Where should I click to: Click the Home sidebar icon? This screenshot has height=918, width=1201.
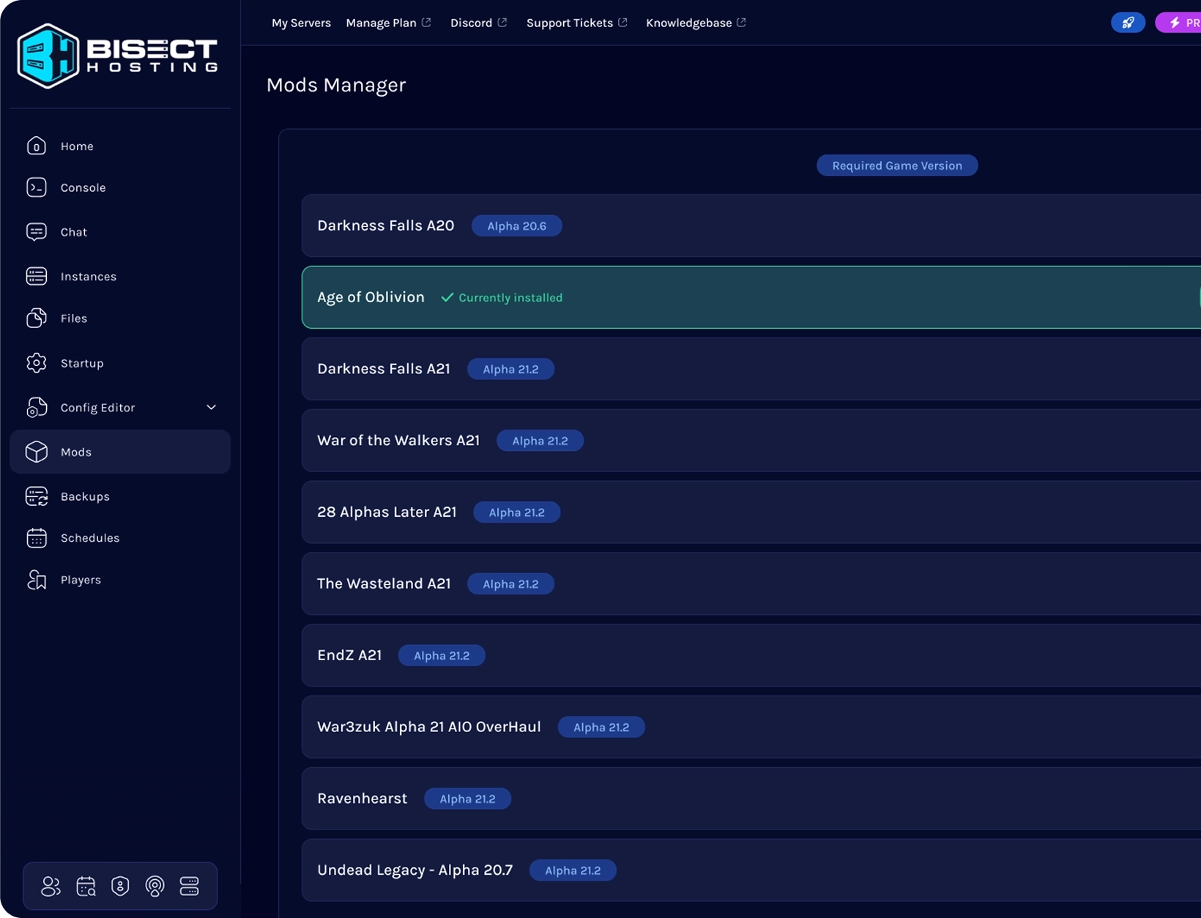coord(37,146)
